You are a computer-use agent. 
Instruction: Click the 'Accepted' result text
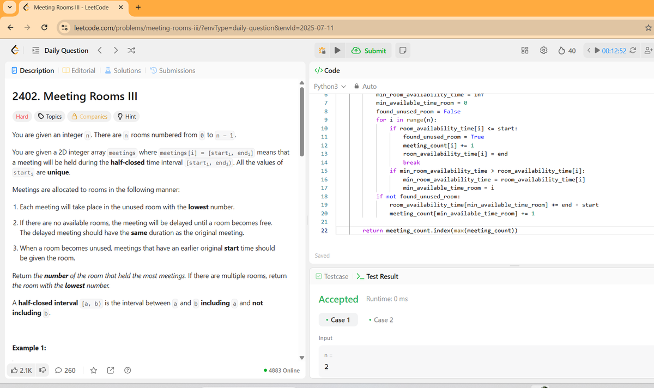pyautogui.click(x=338, y=299)
